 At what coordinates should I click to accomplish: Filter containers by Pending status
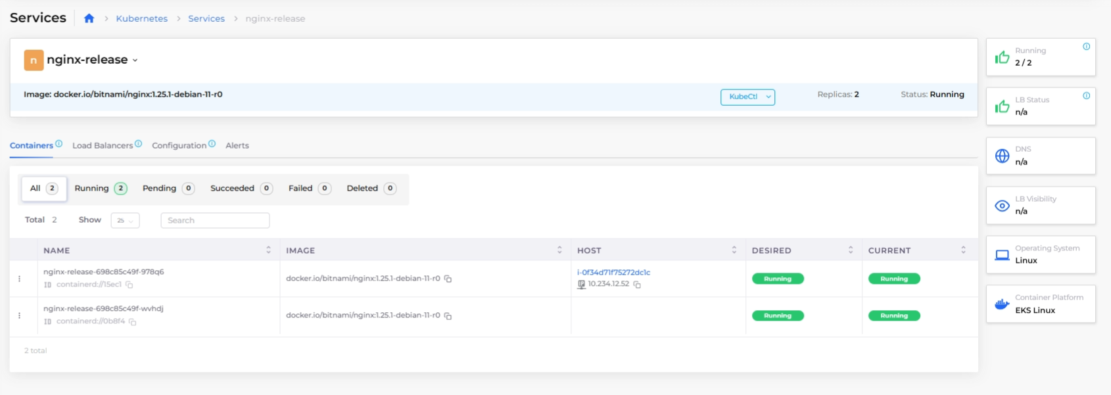click(168, 189)
